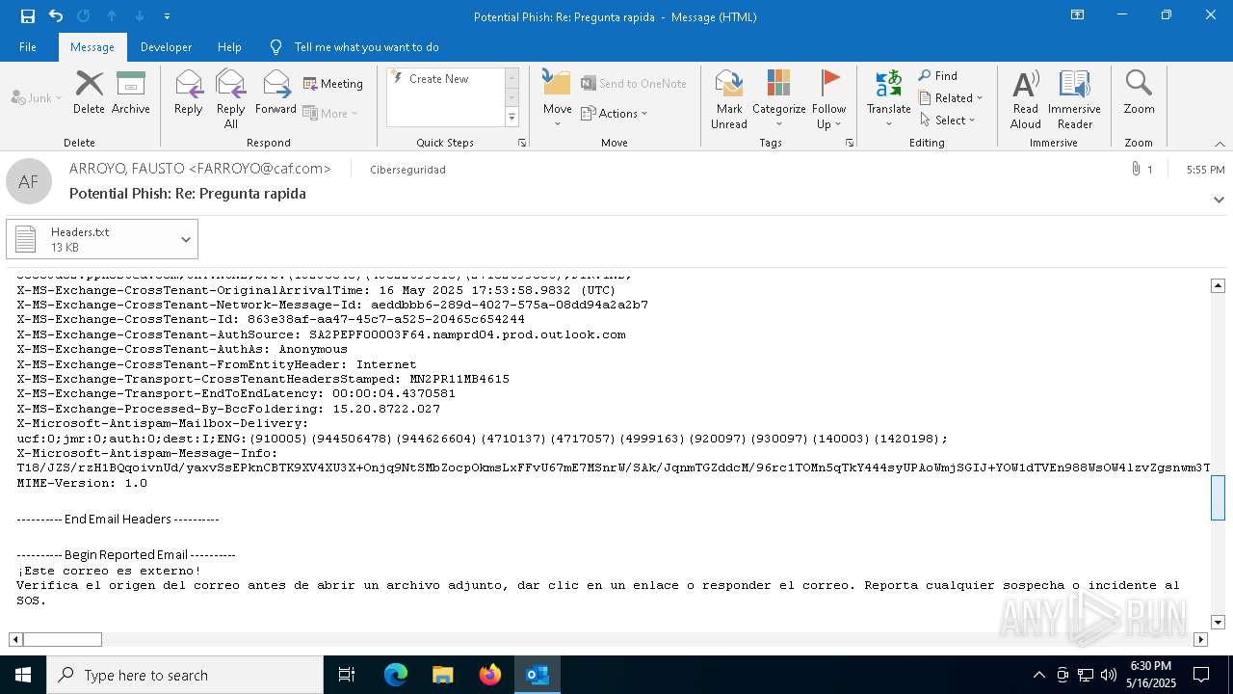Open the Help ribbon tab

[229, 47]
